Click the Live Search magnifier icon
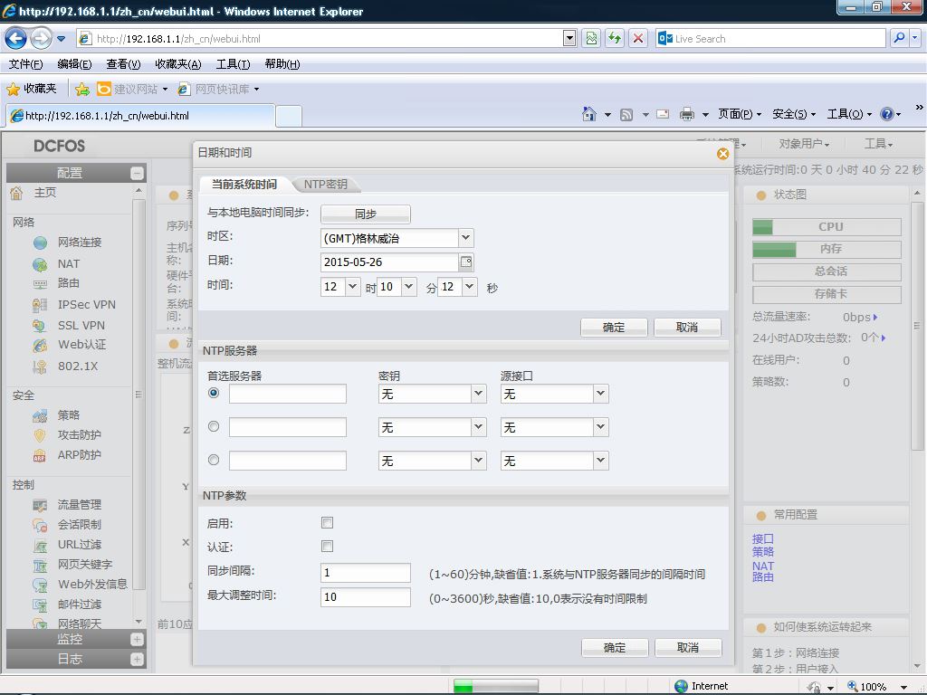This screenshot has height=695, width=927. 899,38
